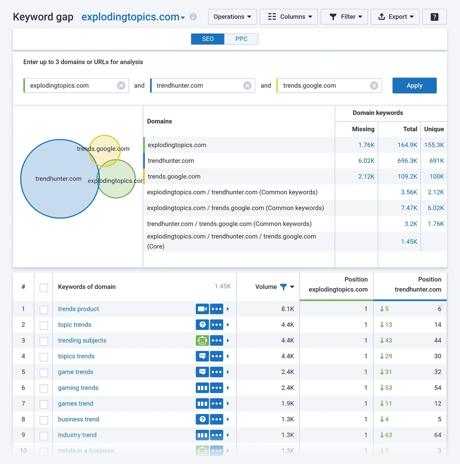Open the Export dropdown
Viewport: 460px width, 464px height.
[395, 17]
